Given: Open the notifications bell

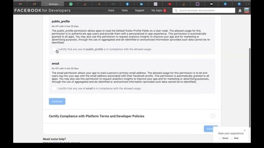Looking at the screenshot, I should pyautogui.click(x=240, y=11).
